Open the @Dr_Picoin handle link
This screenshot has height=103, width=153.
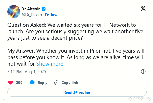tap(32, 15)
